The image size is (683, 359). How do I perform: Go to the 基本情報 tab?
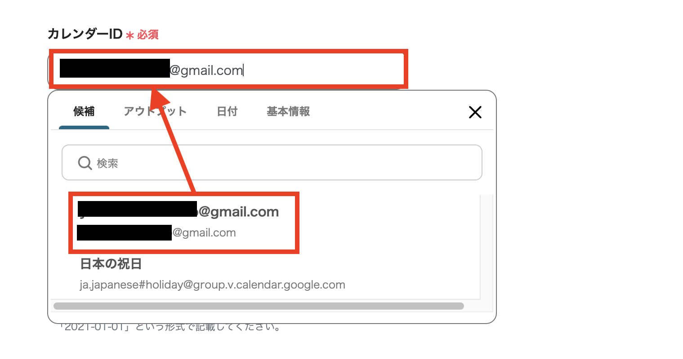[x=288, y=111]
